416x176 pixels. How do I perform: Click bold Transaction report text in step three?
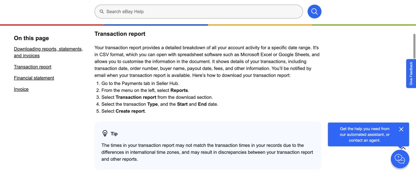tap(136, 97)
